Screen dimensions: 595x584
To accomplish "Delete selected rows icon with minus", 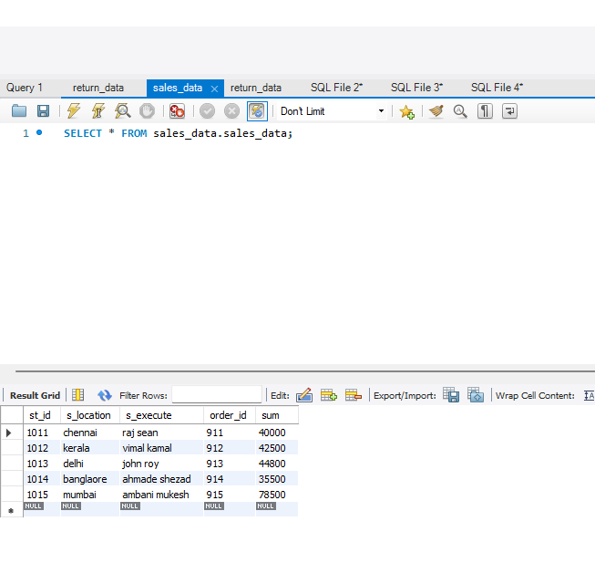I will pos(354,395).
